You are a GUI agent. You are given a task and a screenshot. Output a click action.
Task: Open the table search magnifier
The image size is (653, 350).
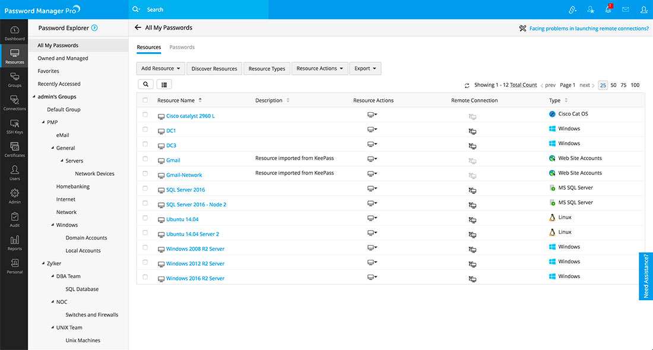[145, 84]
